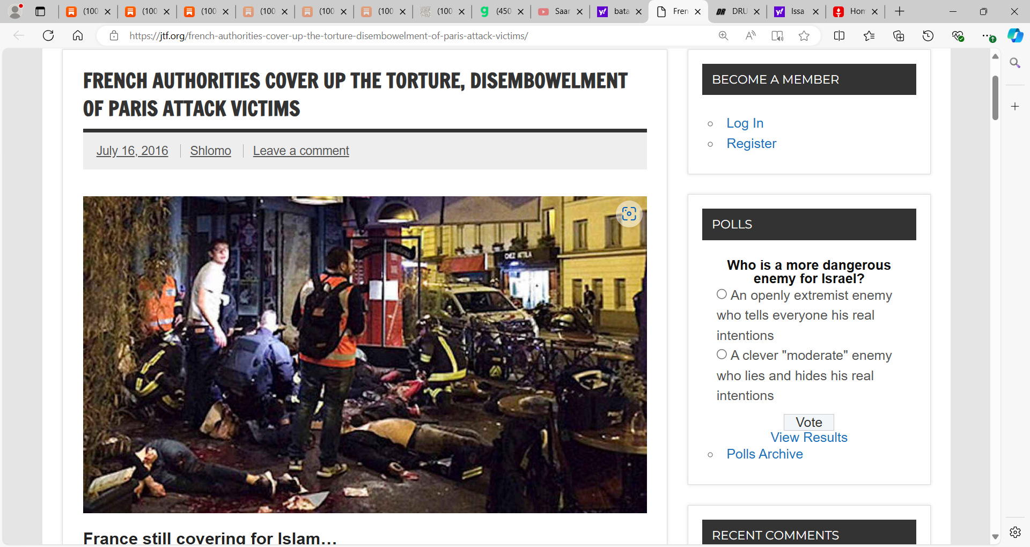The width and height of the screenshot is (1030, 547).
Task: Add a sidebar app with plus icon
Action: pos(1015,106)
